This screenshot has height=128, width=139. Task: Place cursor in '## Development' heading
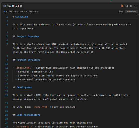(x=22, y=87)
